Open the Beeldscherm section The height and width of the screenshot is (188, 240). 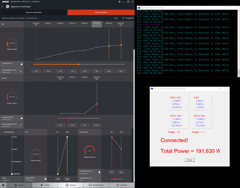pos(96,185)
